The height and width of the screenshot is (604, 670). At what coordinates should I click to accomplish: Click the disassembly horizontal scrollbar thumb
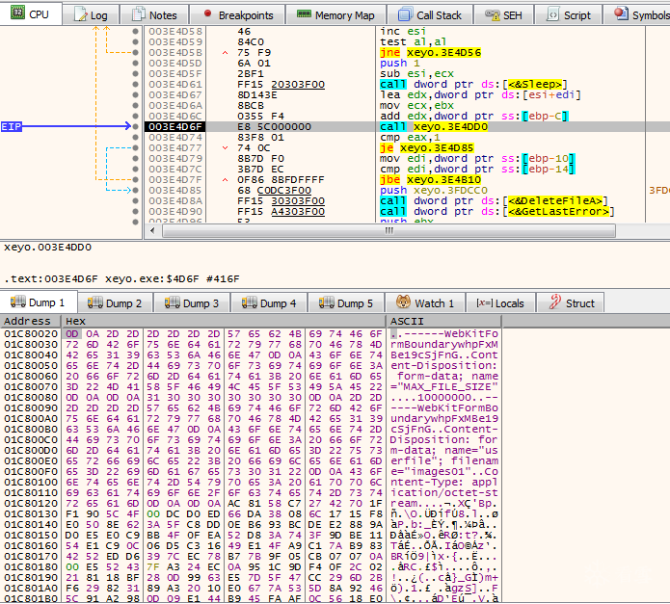(x=389, y=230)
